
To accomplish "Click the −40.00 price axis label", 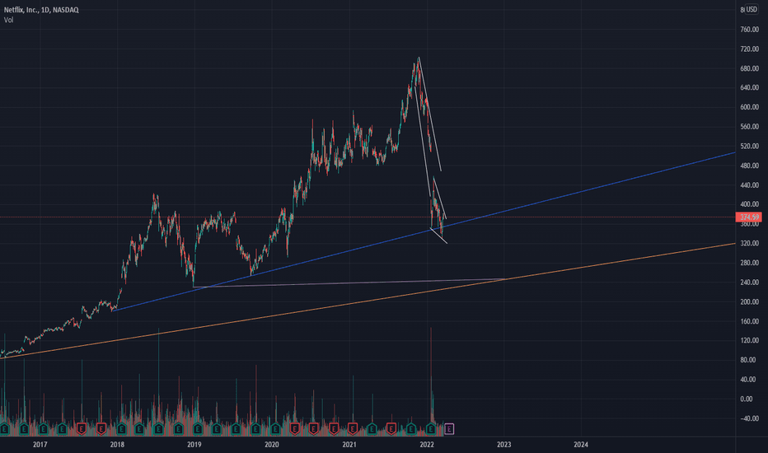I will (x=749, y=418).
